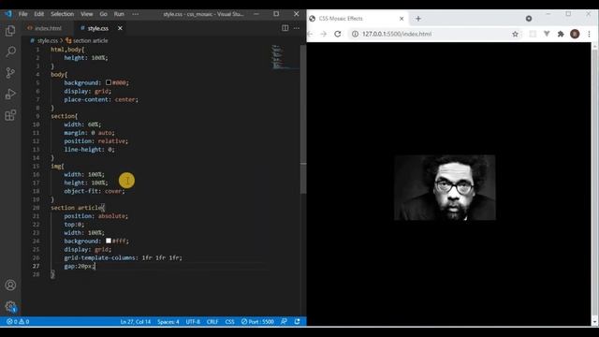
Task: Close the style.css tab
Action: coord(120,28)
